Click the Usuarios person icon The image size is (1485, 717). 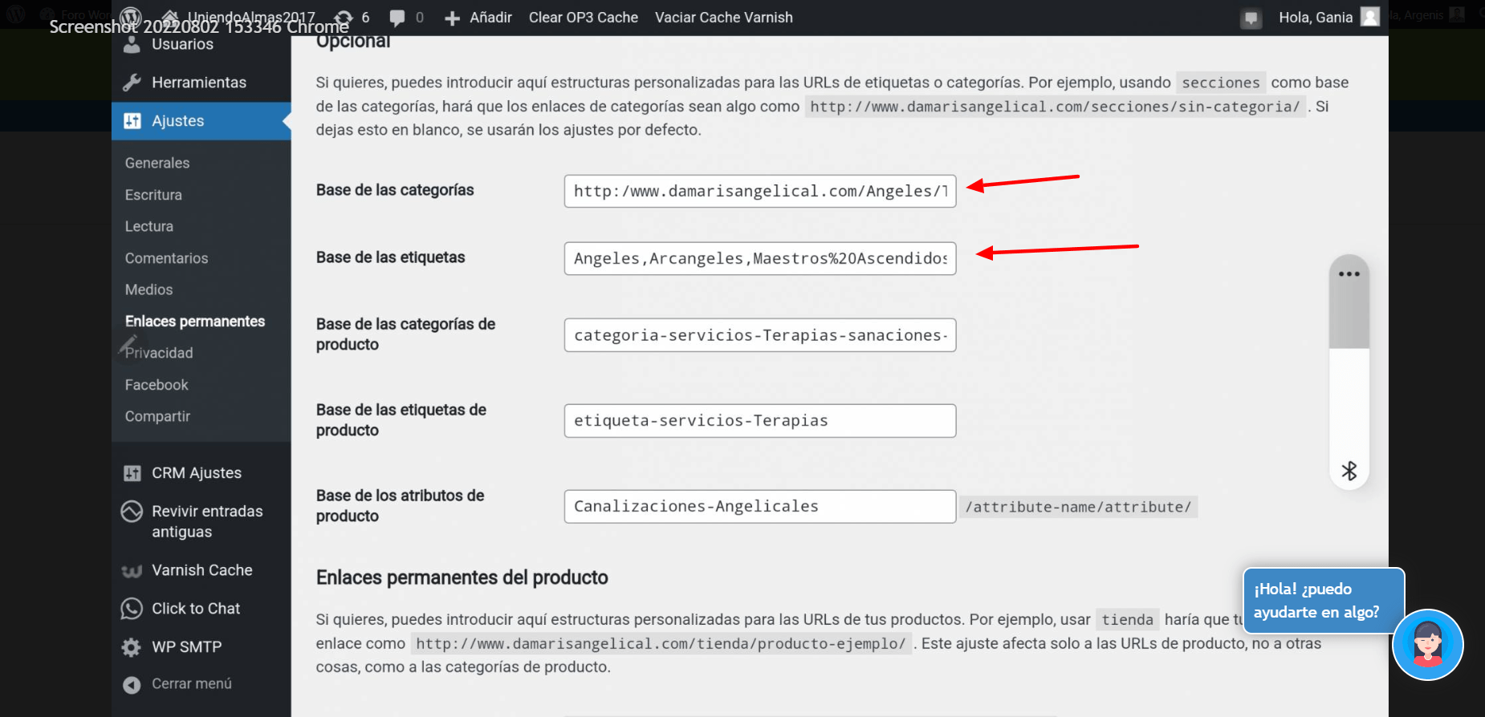pyautogui.click(x=132, y=44)
